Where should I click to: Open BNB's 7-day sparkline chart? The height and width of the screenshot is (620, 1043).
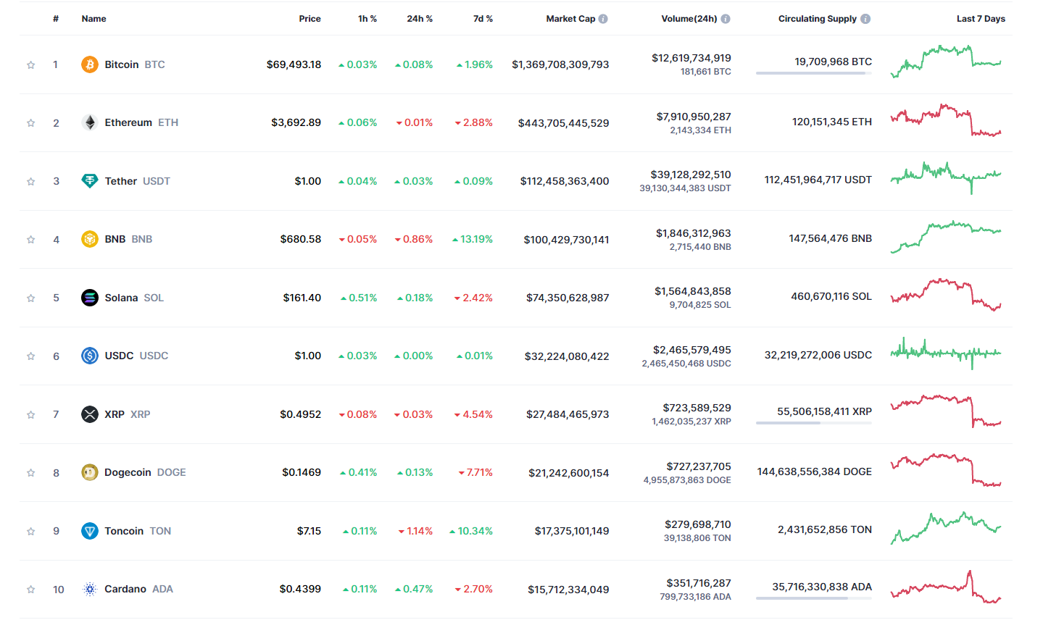(x=946, y=237)
